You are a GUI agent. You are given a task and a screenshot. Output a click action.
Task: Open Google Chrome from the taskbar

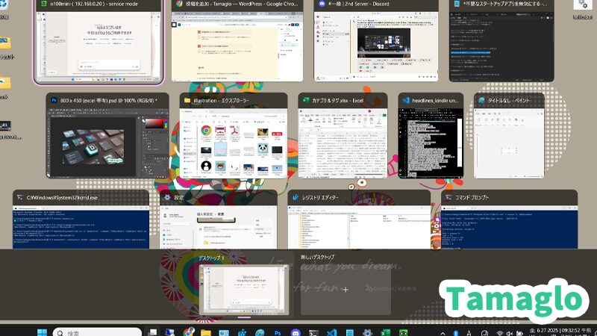(189, 332)
